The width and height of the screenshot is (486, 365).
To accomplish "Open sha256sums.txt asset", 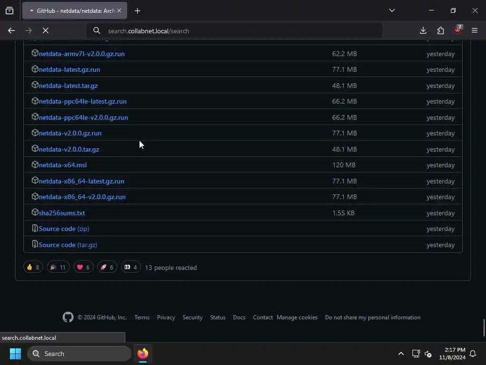I will point(62,213).
